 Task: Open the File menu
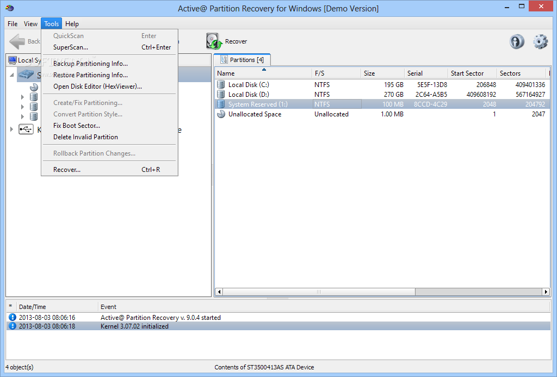coord(13,24)
